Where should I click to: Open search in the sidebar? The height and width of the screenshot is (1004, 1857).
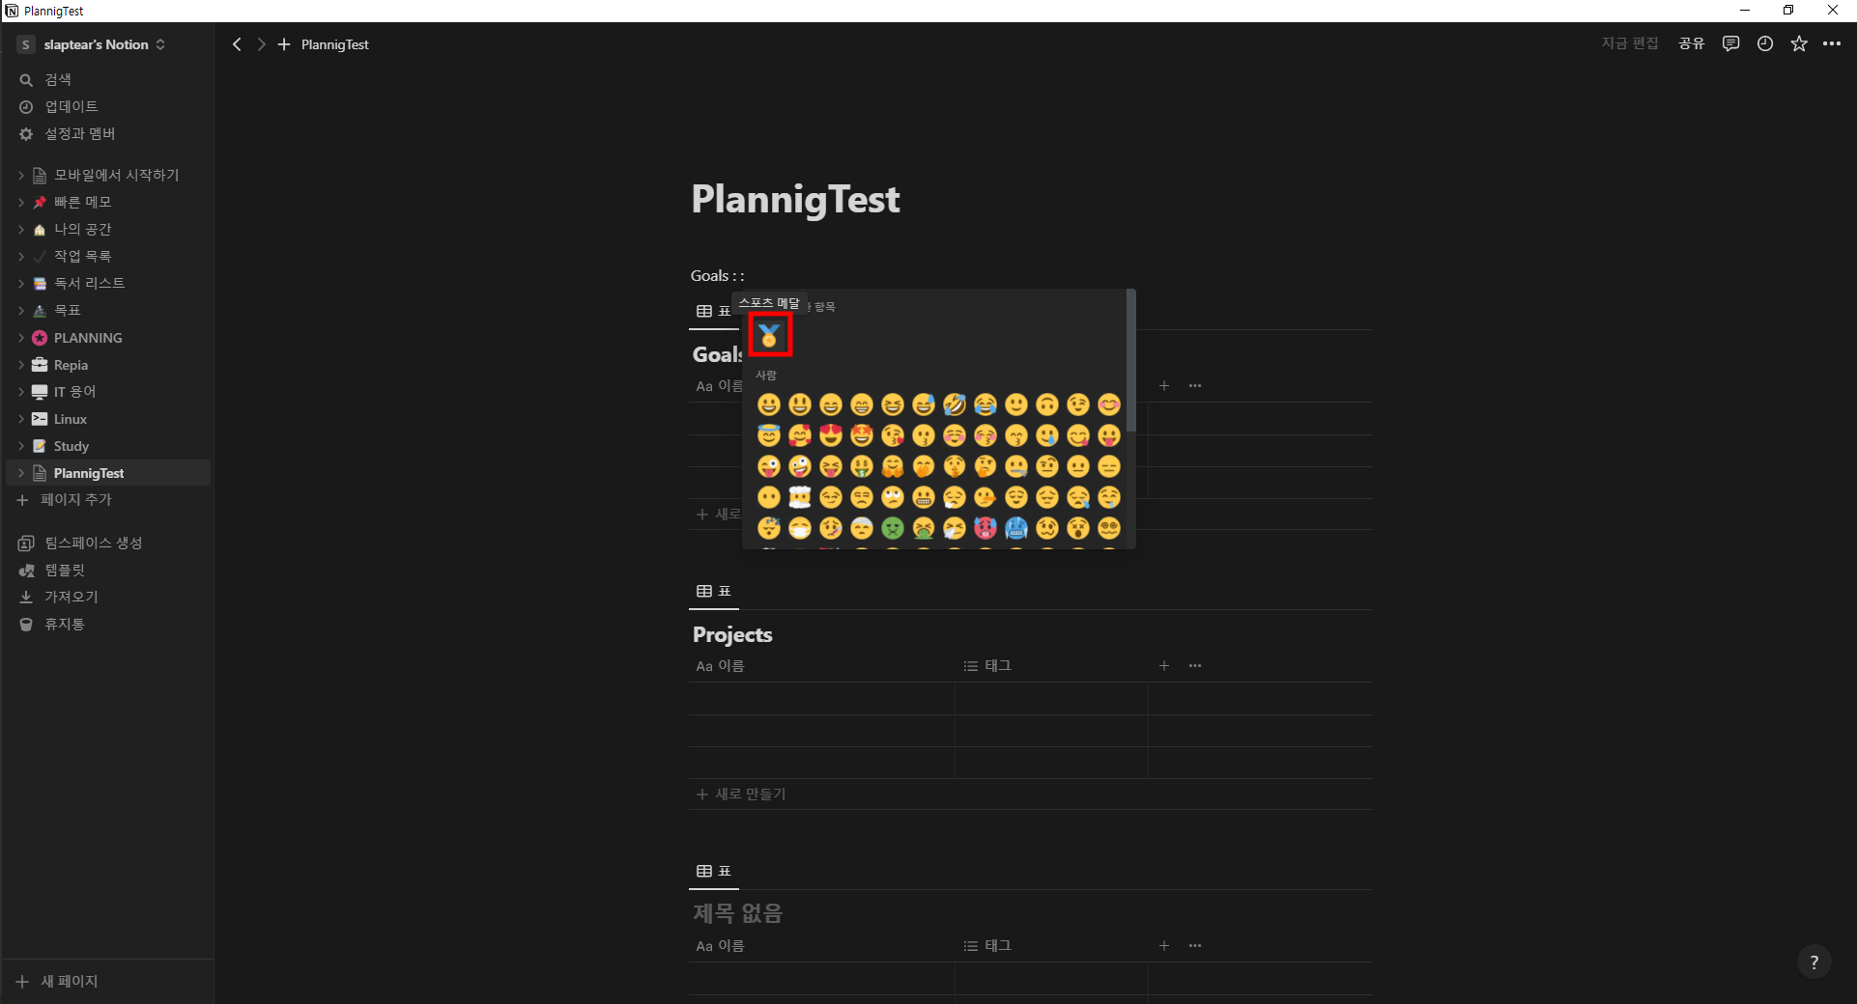(x=58, y=79)
